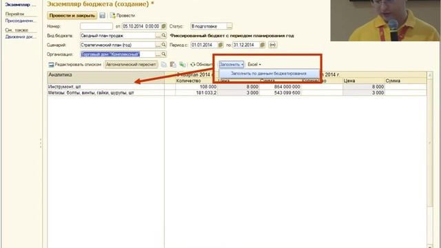
Task: Click Организация field Торговый дом Комплексный
Action: click(118, 54)
